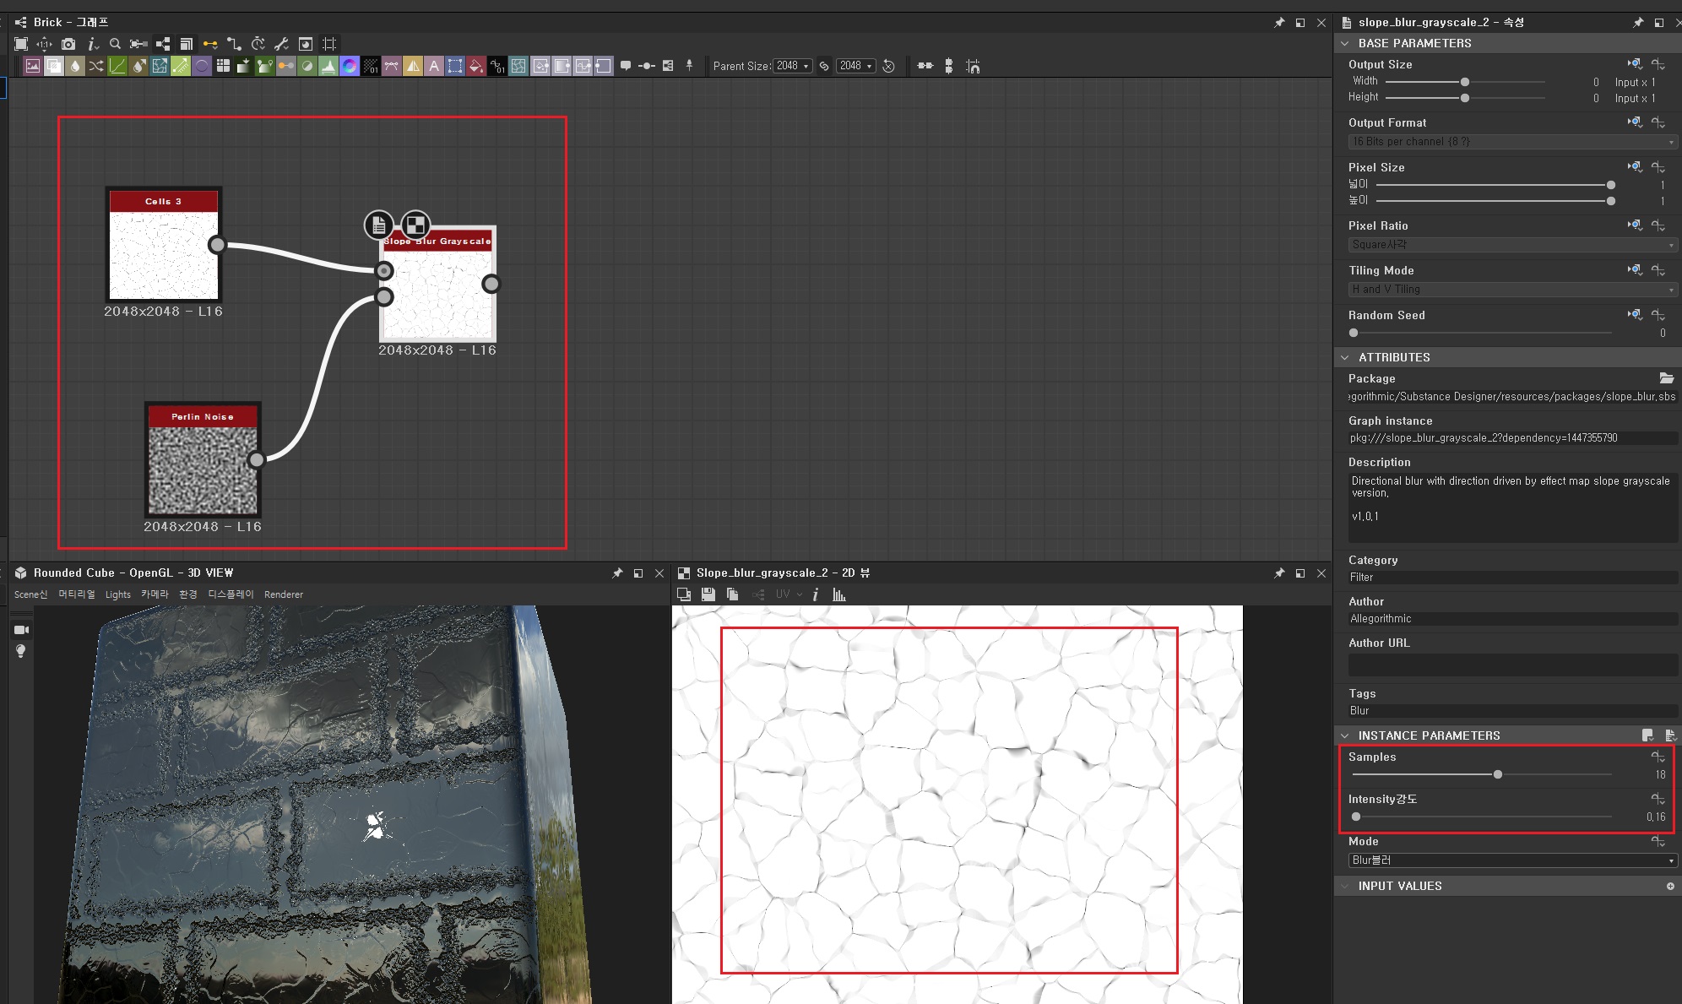Screen dimensions: 1682x1004
Task: Collapse the ATTRIBUTES section
Action: point(1345,357)
